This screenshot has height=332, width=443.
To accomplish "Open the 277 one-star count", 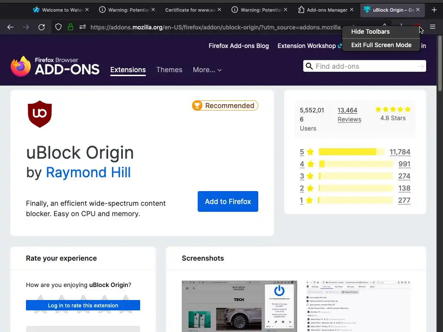I will [404, 201].
